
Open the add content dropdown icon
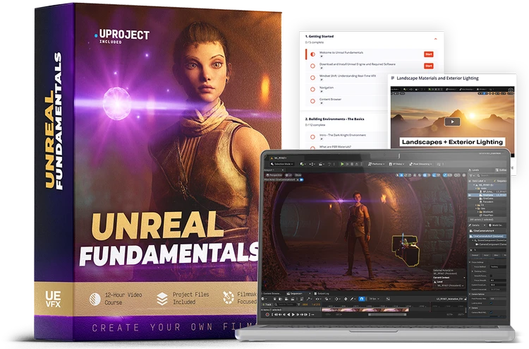[x=303, y=164]
